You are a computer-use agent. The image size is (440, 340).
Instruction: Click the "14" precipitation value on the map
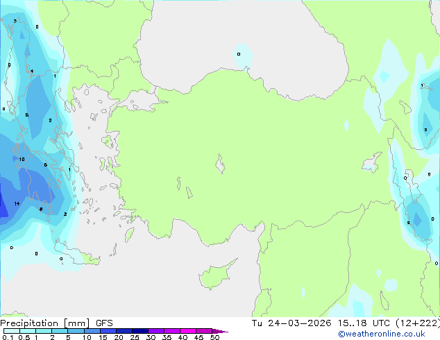(17, 203)
